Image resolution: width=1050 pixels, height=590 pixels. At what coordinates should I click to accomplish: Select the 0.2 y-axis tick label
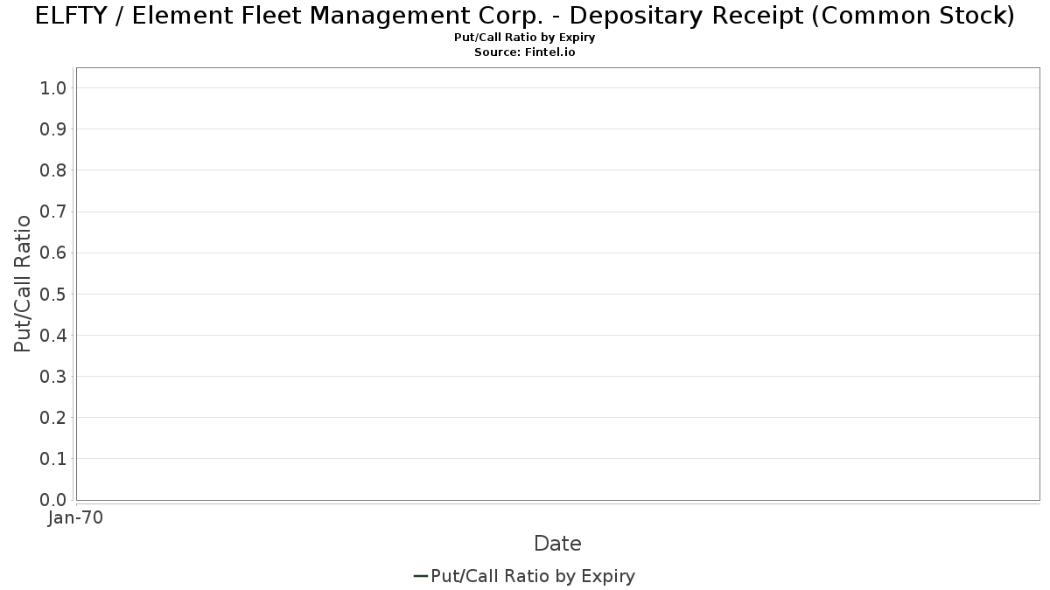(x=53, y=418)
